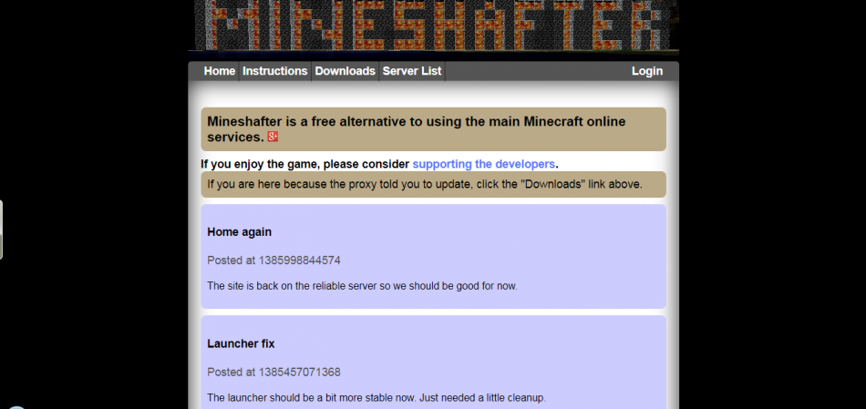This screenshot has height=409, width=866.
Task: Follow the 'supporting the developers' link
Action: point(483,164)
